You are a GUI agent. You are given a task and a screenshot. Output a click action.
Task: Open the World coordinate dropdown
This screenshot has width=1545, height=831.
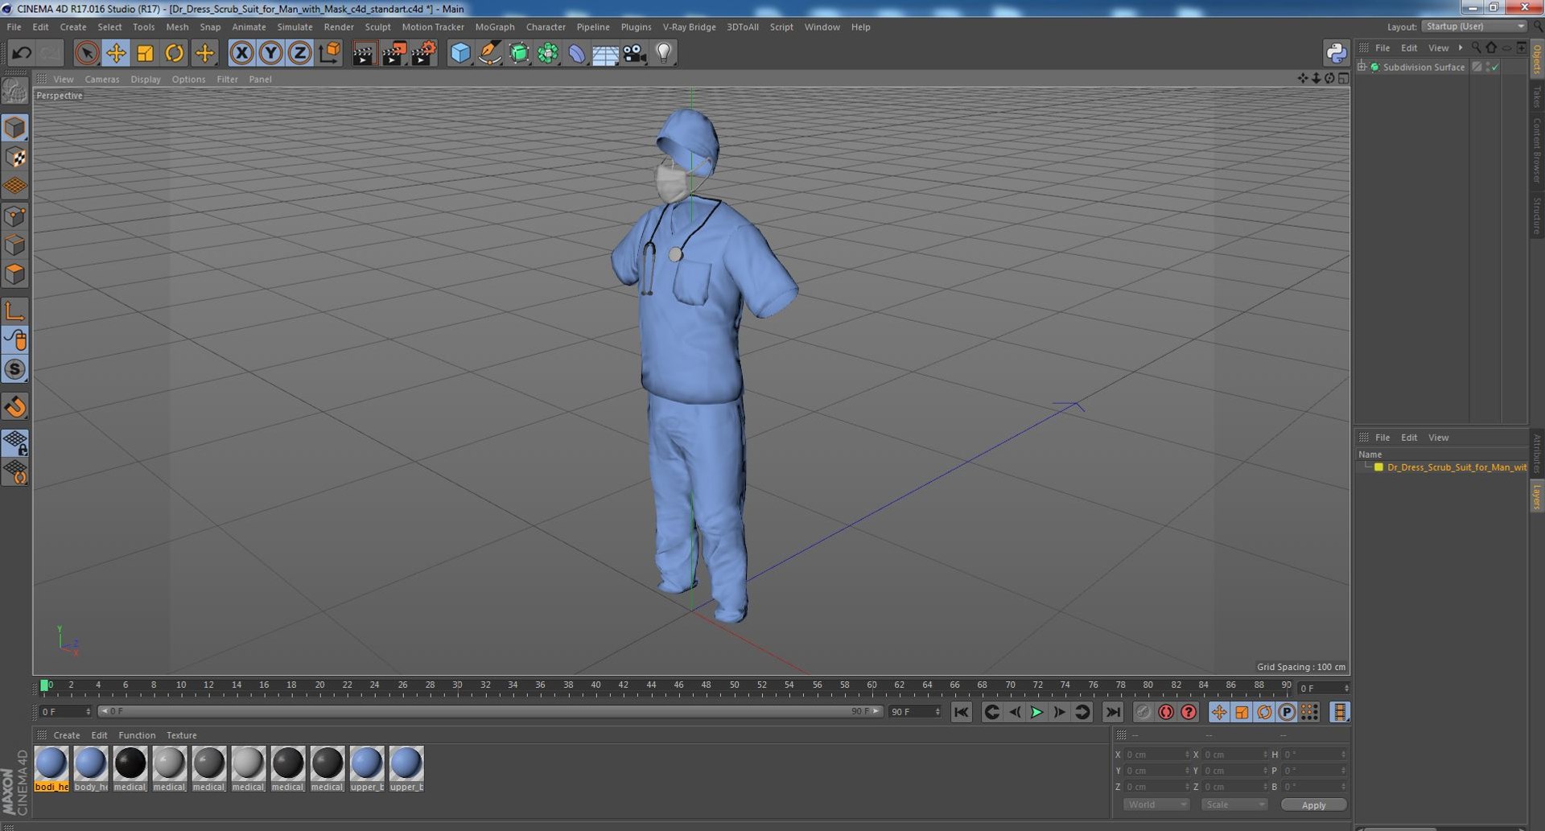pyautogui.click(x=1156, y=804)
